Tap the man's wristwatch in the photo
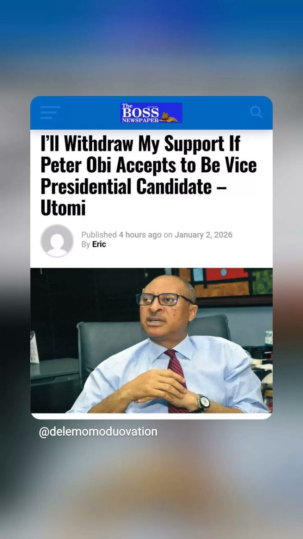 (203, 402)
